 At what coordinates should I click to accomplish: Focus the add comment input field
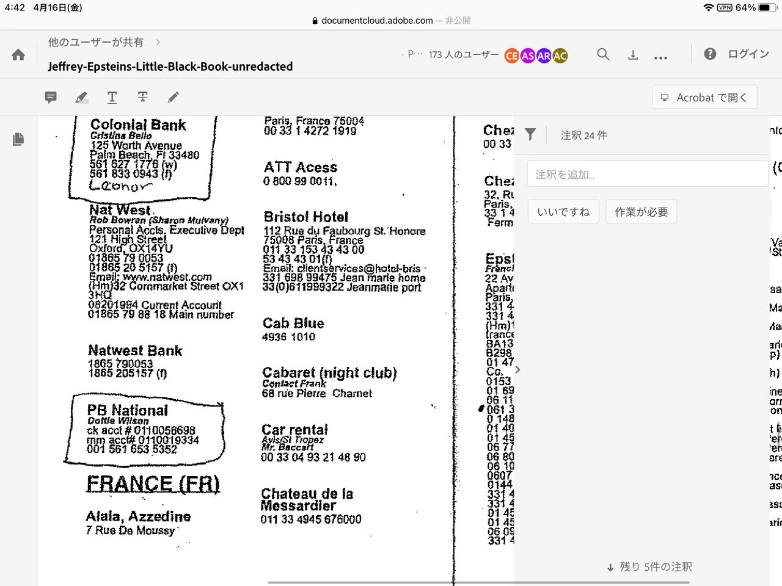point(648,174)
